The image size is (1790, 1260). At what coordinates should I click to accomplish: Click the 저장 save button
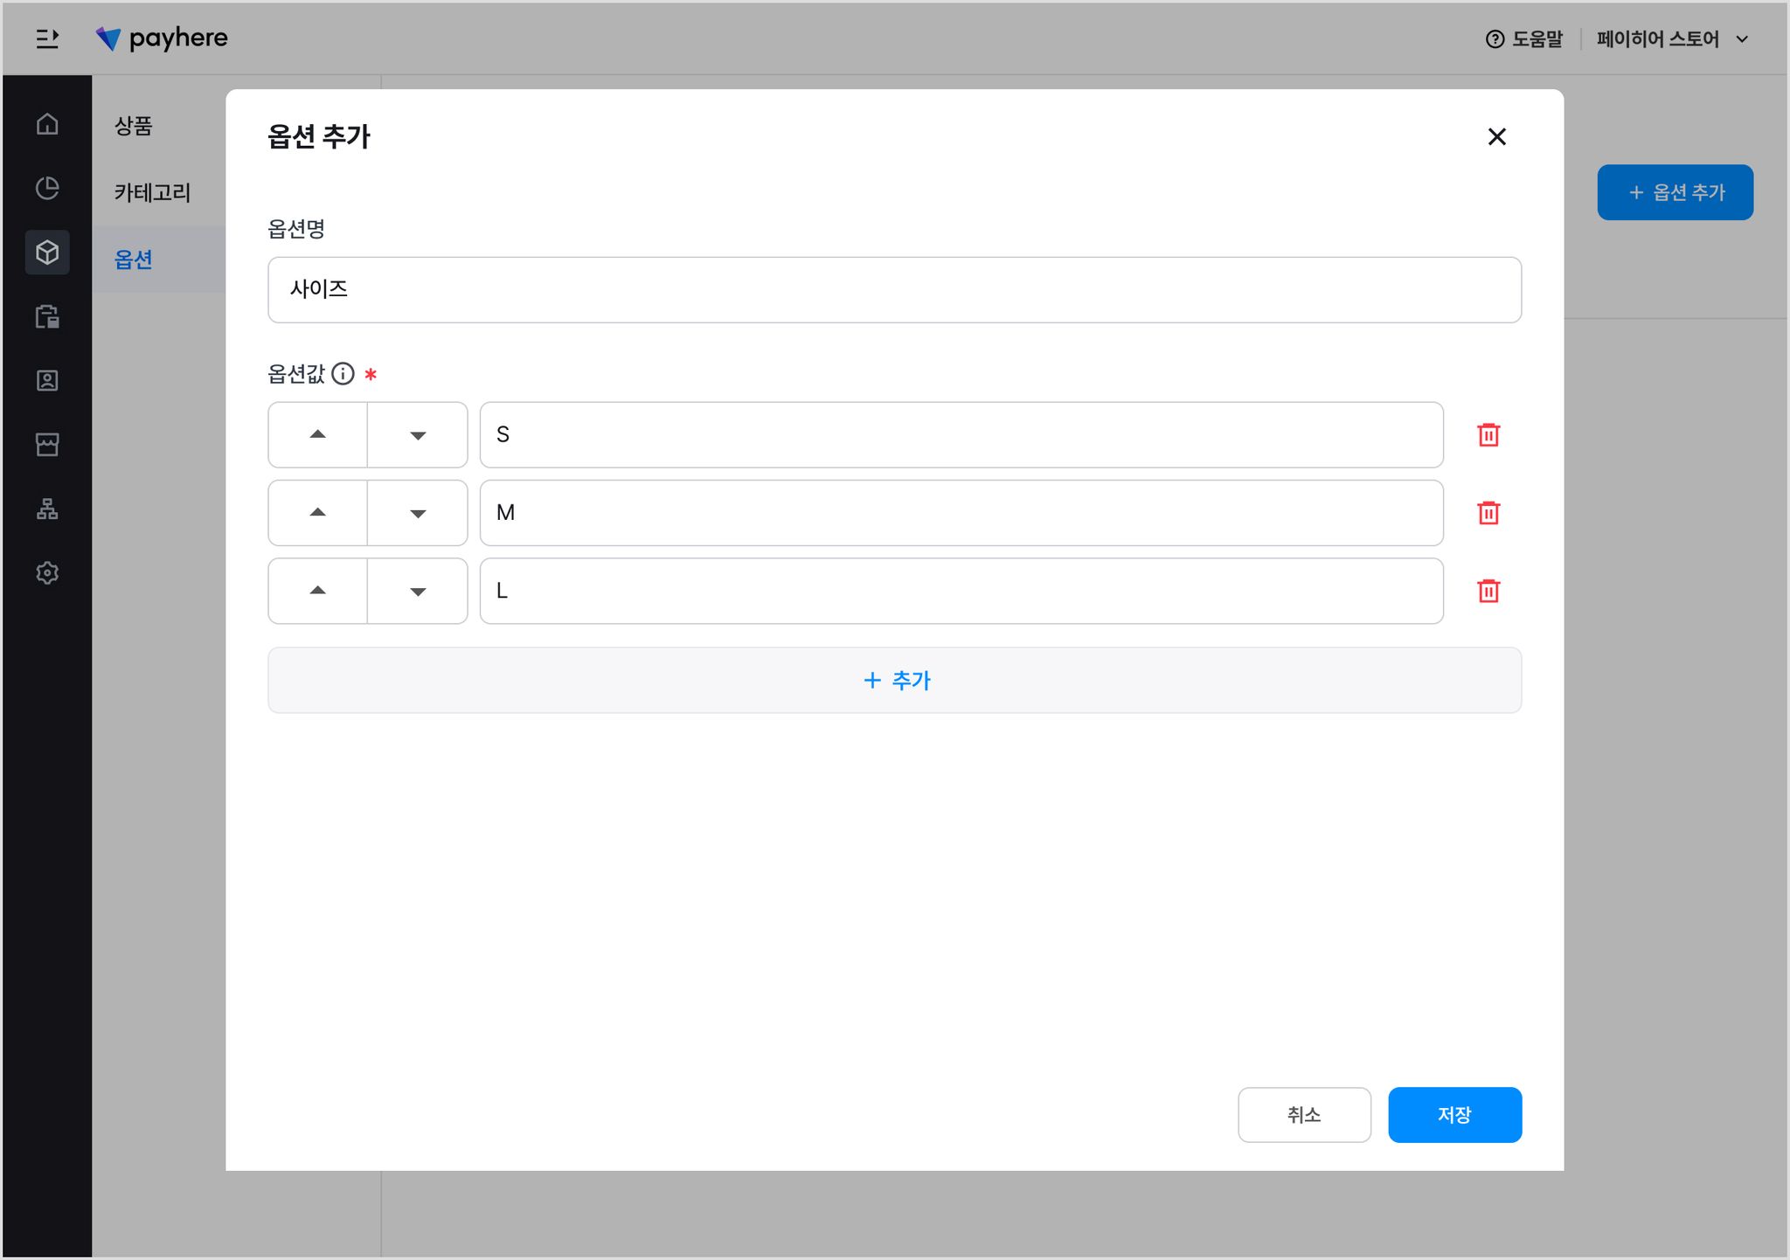click(1454, 1115)
